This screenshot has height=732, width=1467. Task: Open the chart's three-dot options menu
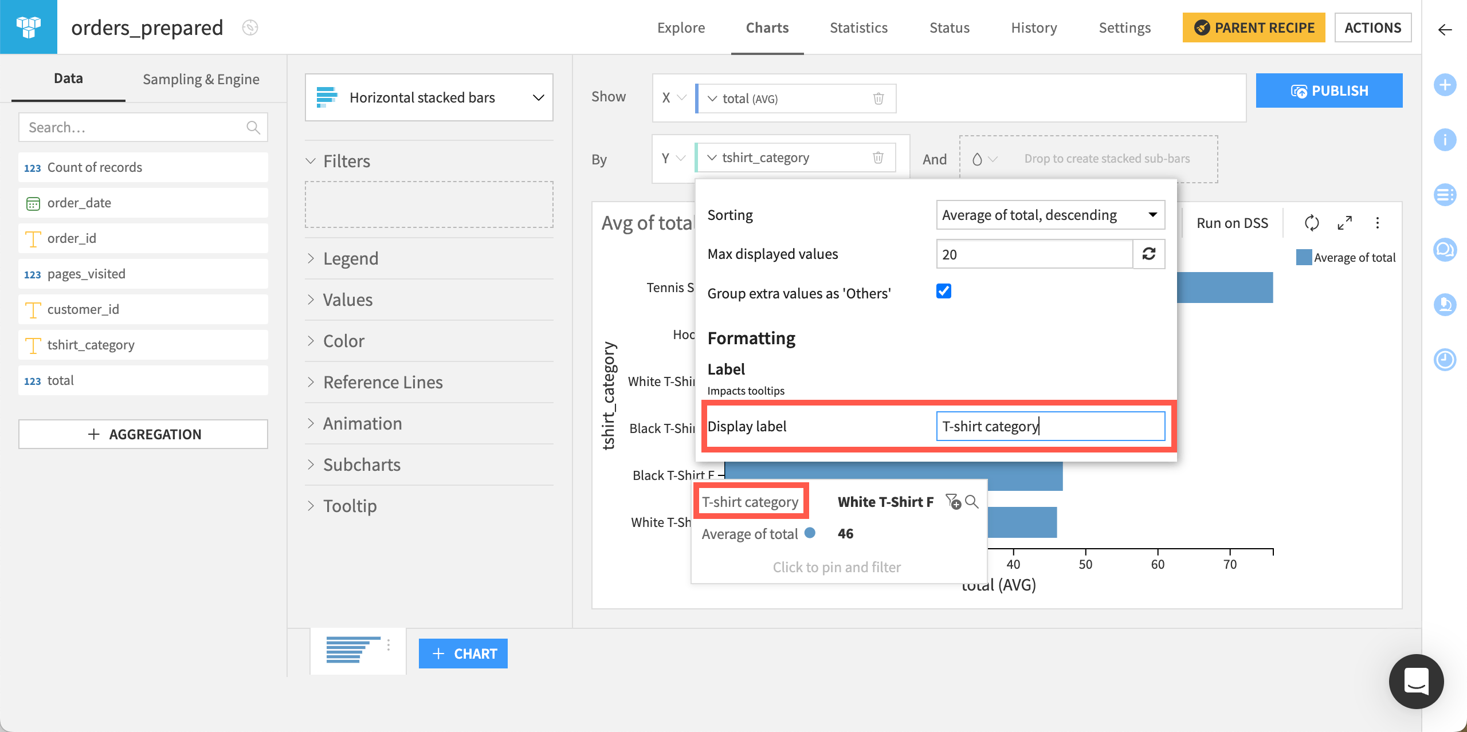(1378, 223)
